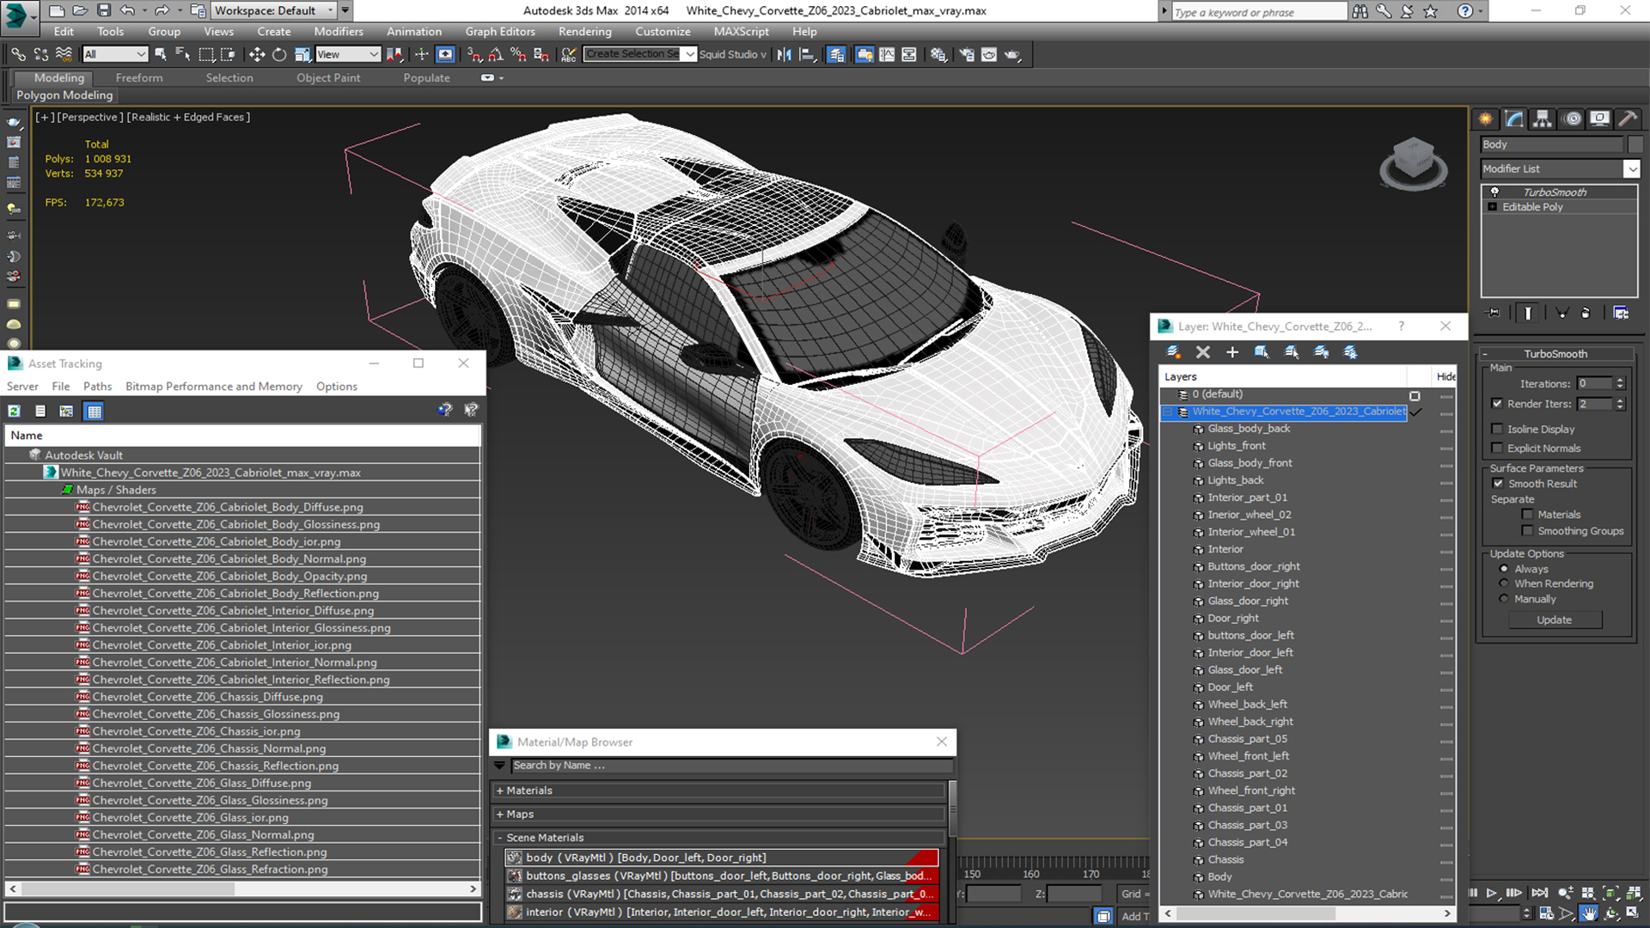Select the When Rendering radio button
The width and height of the screenshot is (1650, 928).
click(x=1504, y=583)
